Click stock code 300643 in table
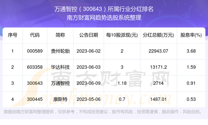The height and width of the screenshot is (125, 208). pyautogui.click(x=35, y=83)
